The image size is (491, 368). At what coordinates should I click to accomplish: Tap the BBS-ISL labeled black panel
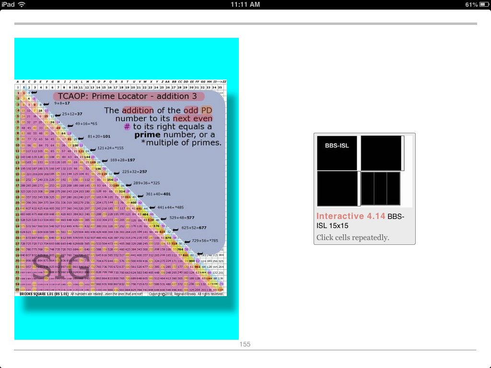click(x=337, y=153)
